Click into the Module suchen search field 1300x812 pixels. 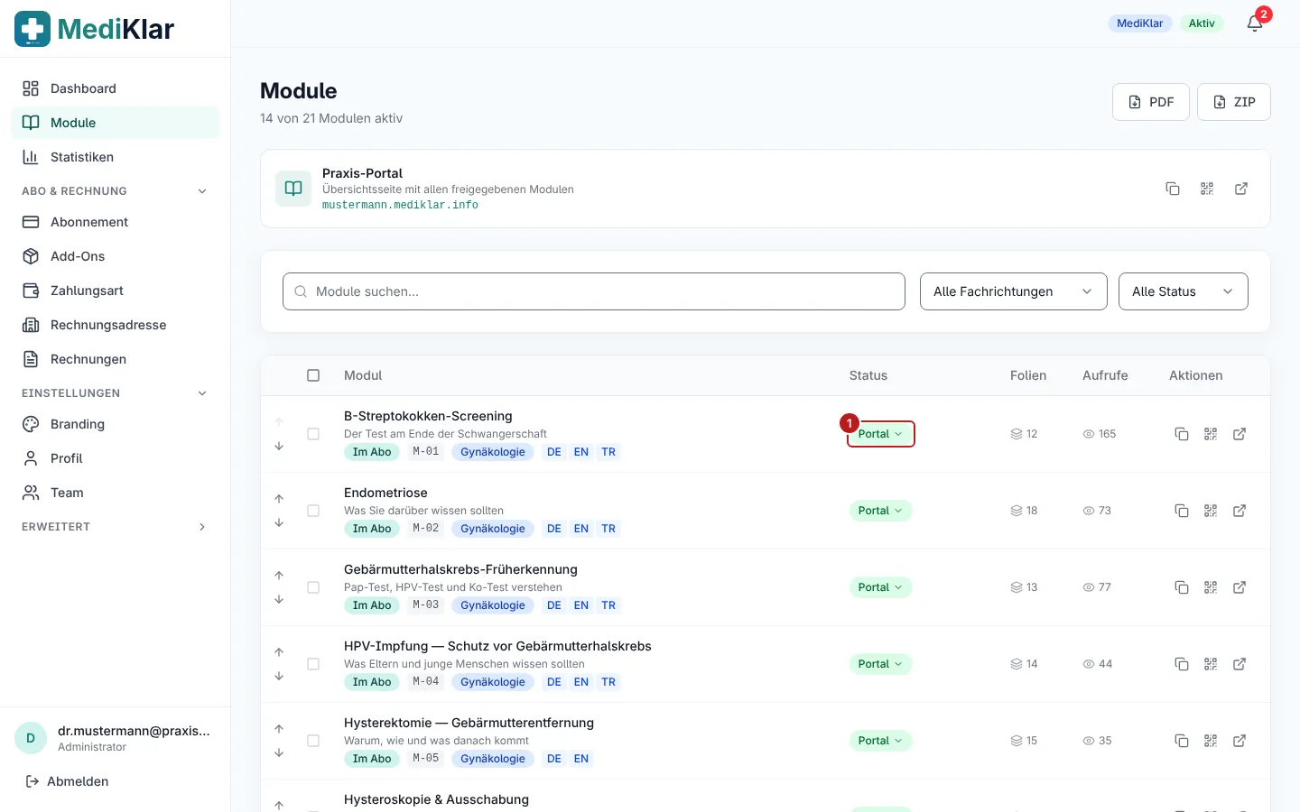tap(594, 291)
